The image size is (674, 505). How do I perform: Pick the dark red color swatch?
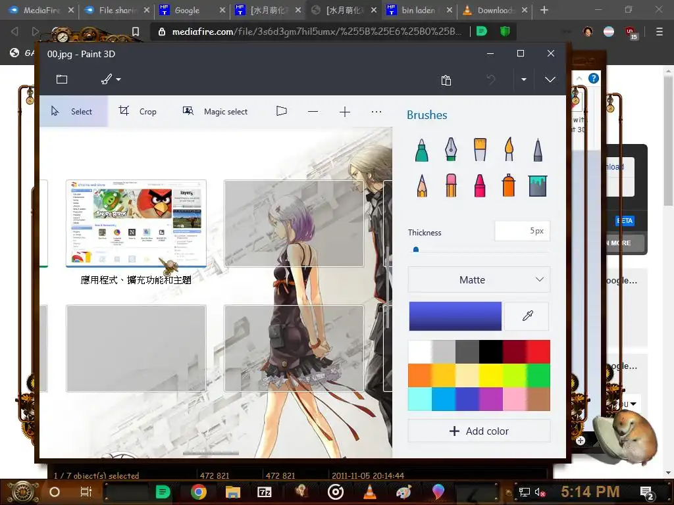515,352
